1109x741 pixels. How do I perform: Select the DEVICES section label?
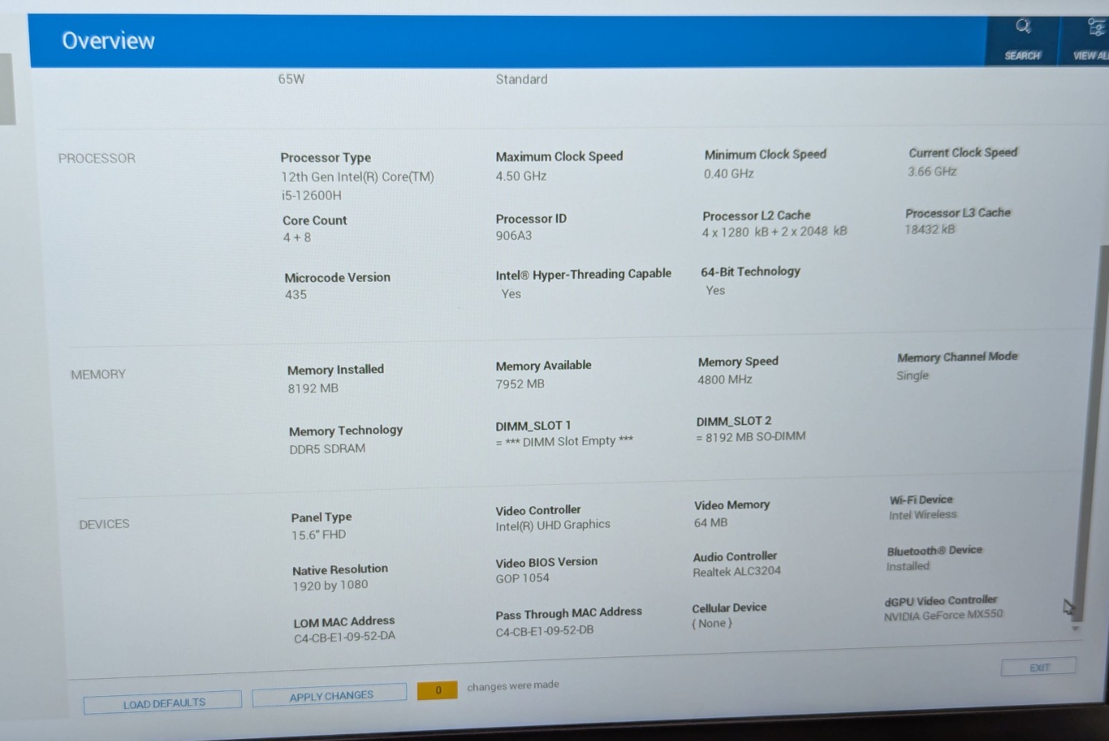(105, 524)
